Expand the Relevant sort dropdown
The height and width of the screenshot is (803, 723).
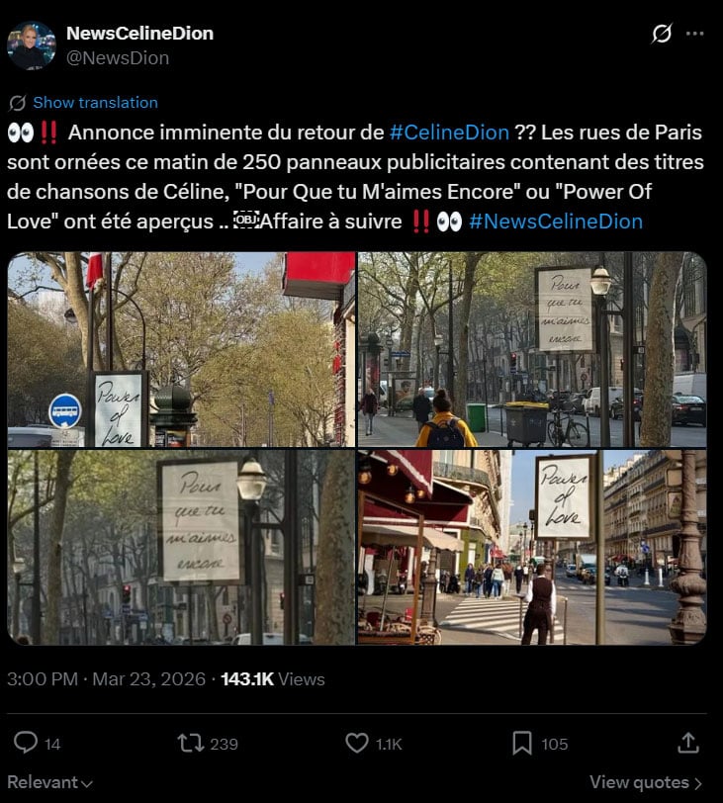[50, 782]
